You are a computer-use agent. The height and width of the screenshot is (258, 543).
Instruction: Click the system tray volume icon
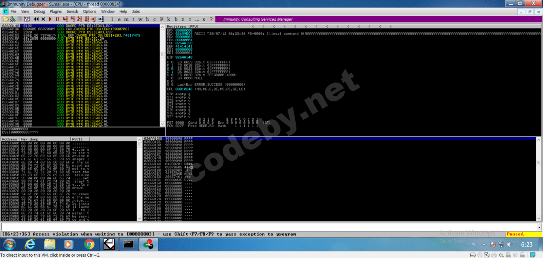pyautogui.click(x=510, y=244)
